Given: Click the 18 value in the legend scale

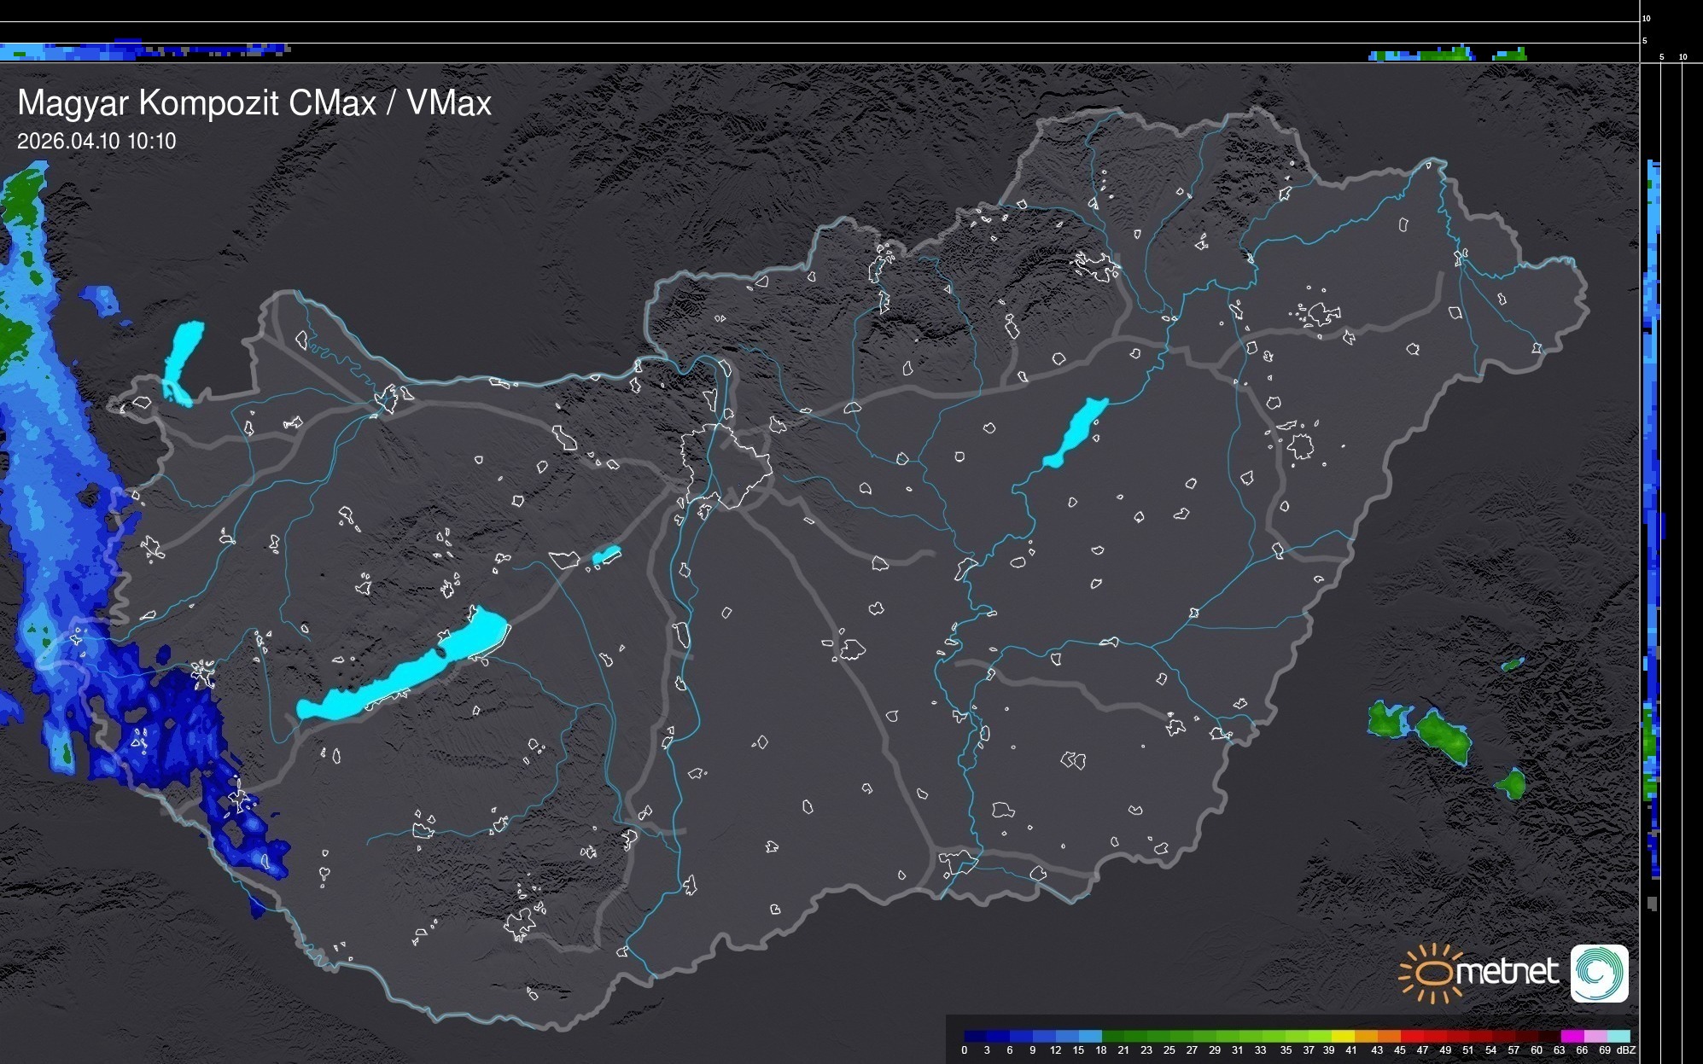Looking at the screenshot, I should pyautogui.click(x=1100, y=1050).
